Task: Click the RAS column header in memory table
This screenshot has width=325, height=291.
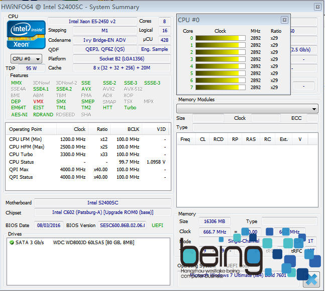Action: point(251,139)
